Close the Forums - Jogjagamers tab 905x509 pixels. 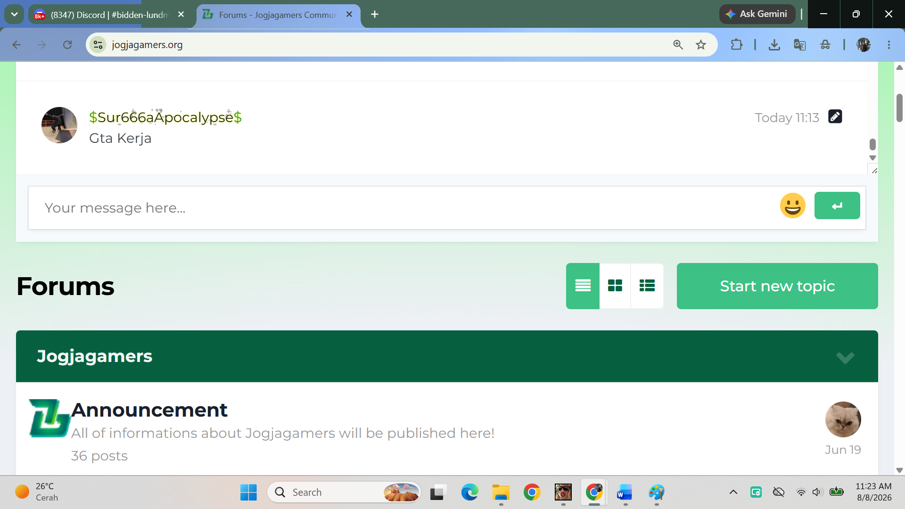(349, 15)
